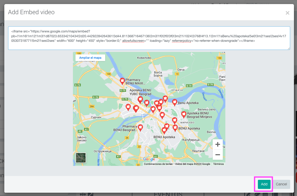Click the 'КРЊАЧА' district label
The height and width of the screenshot is (196, 297).
(x=177, y=90)
